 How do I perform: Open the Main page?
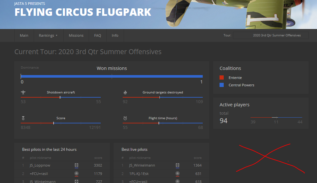click(x=24, y=35)
